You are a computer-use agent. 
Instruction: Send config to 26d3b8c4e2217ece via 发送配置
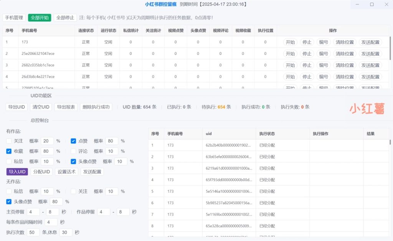coord(370,77)
